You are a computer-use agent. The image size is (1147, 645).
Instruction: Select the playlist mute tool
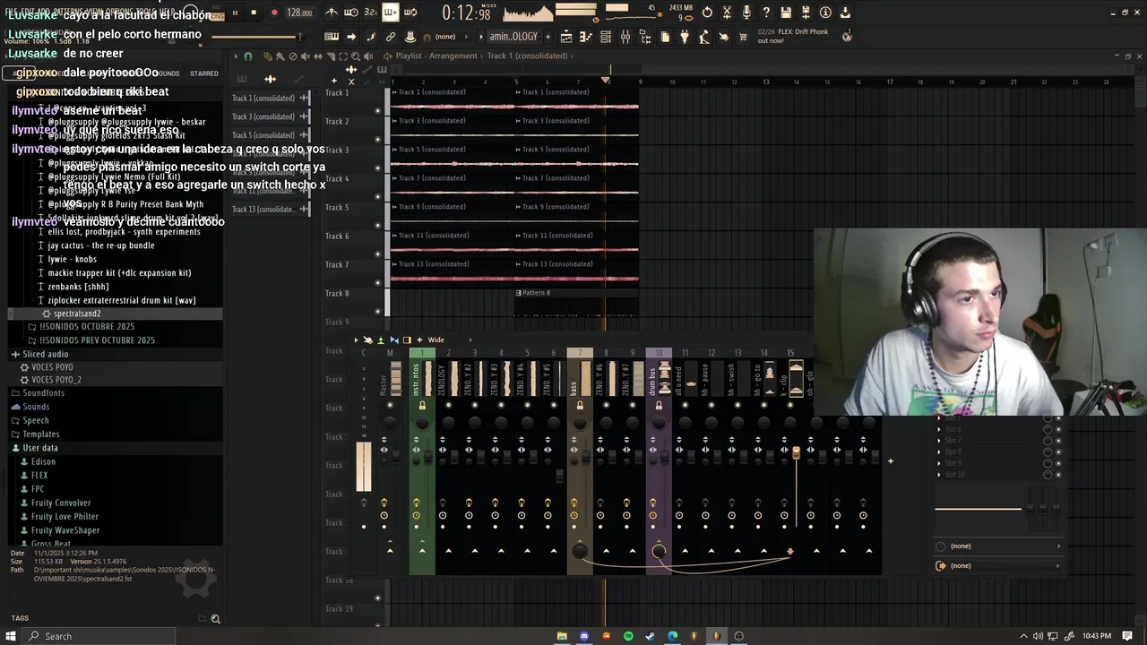(x=305, y=56)
